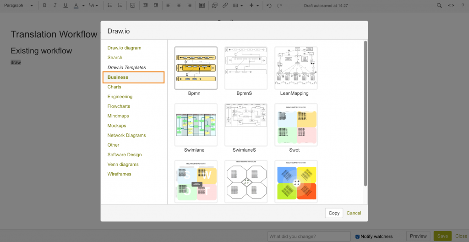Viewport: 469px width, 242px height.
Task: Redo the last edit
Action: (x=279, y=5)
